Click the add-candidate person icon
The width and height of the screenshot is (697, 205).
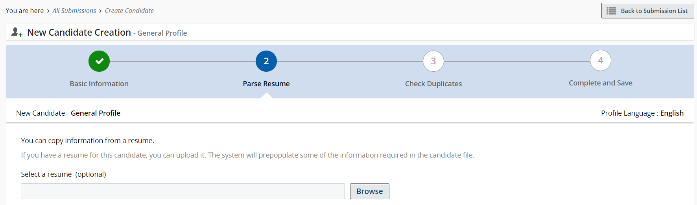click(17, 32)
